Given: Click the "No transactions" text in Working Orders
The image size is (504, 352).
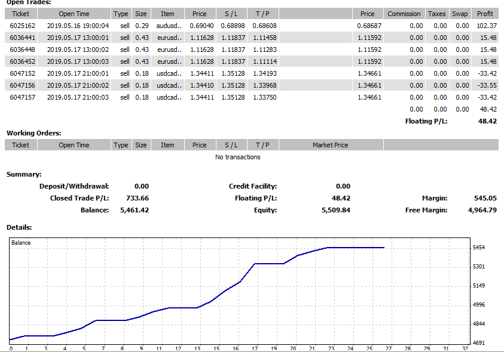Looking at the screenshot, I should pyautogui.click(x=237, y=157).
